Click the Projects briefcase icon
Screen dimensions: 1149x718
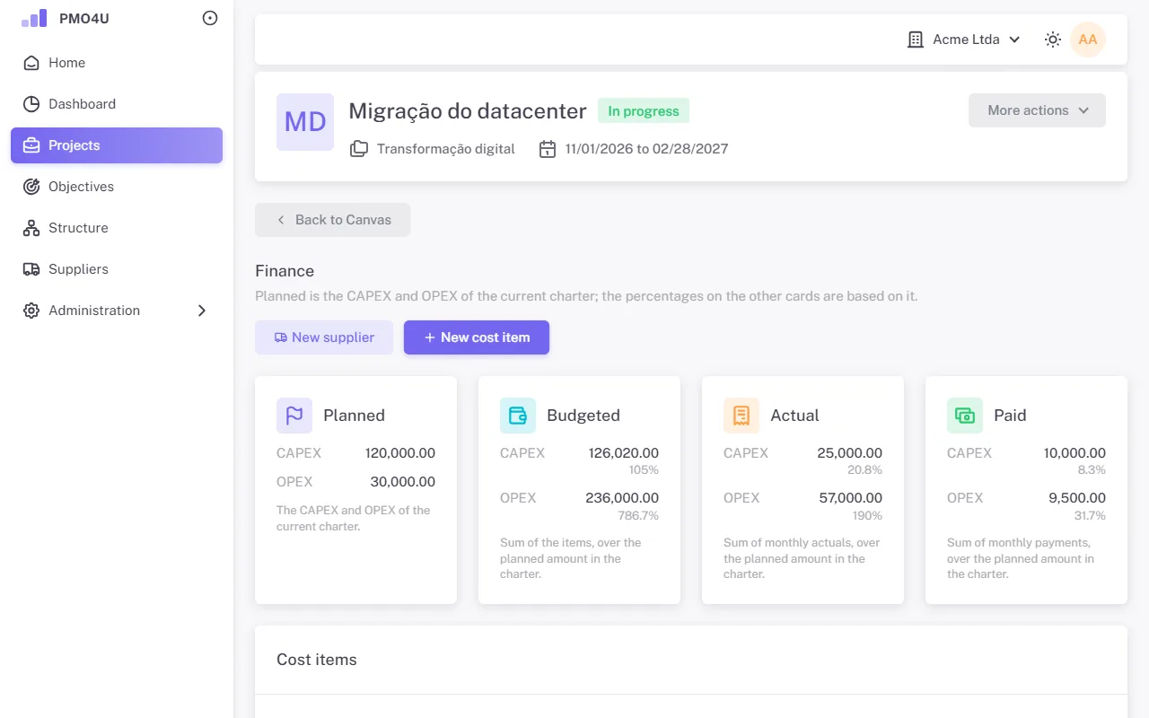(31, 145)
